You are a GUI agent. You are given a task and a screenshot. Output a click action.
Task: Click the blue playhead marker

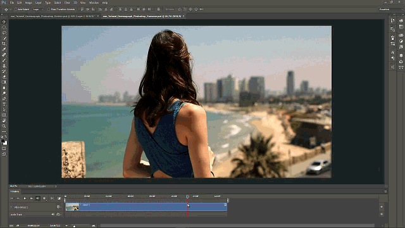(187, 197)
